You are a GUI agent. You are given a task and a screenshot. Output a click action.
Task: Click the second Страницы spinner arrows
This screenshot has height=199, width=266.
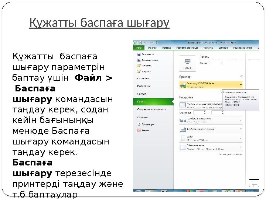coord(223,112)
